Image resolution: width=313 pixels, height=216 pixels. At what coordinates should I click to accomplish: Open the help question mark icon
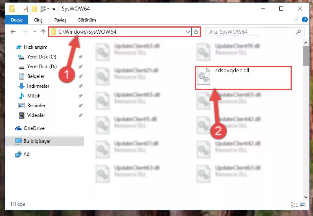click(304, 19)
